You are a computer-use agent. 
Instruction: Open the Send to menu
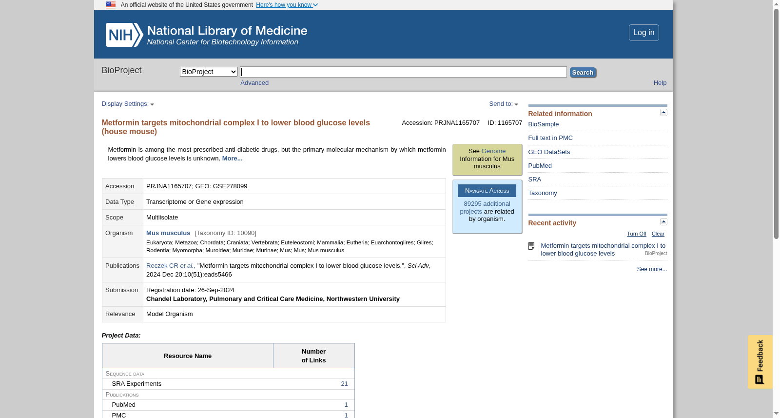(504, 104)
